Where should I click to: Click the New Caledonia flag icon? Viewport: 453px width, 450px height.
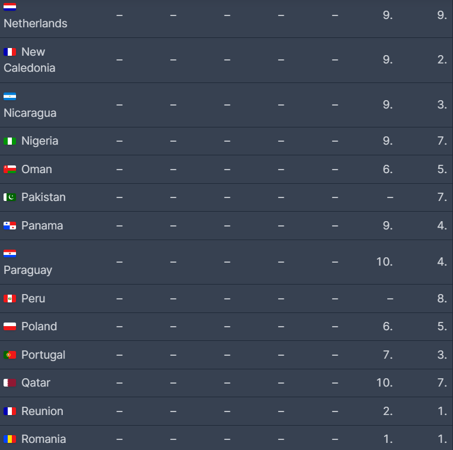(9, 52)
